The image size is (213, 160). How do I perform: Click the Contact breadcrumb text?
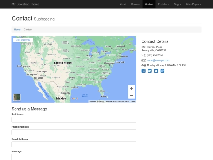click(x=28, y=30)
